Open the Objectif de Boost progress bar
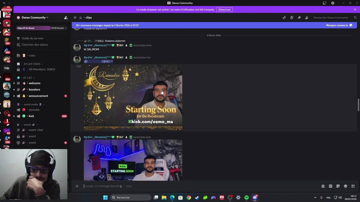This screenshot has height=202, width=360. tap(33, 28)
